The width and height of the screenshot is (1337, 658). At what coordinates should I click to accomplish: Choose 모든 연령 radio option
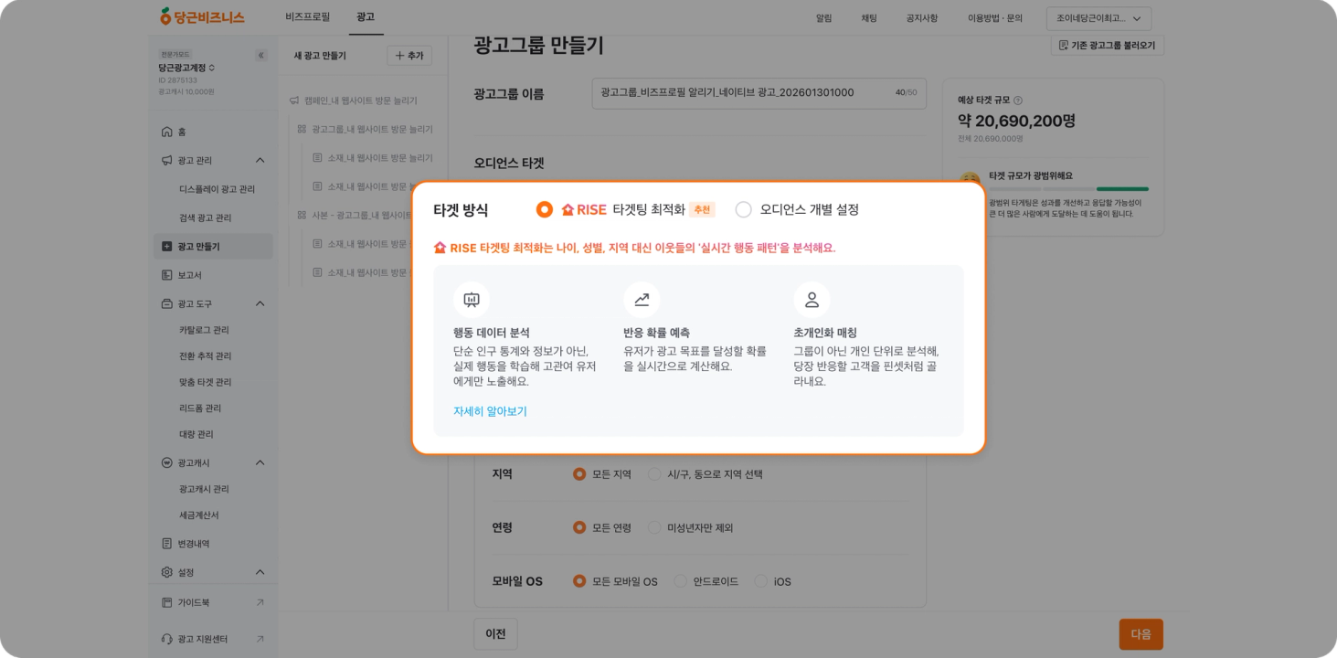coord(579,527)
